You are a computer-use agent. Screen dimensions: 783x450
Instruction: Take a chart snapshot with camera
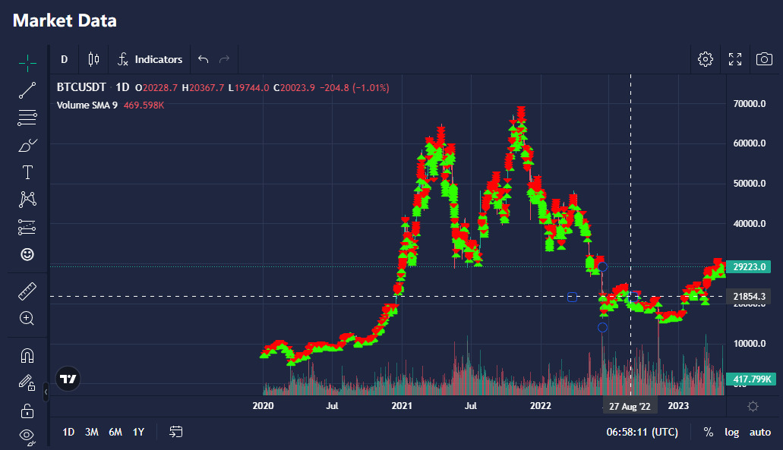pos(763,59)
